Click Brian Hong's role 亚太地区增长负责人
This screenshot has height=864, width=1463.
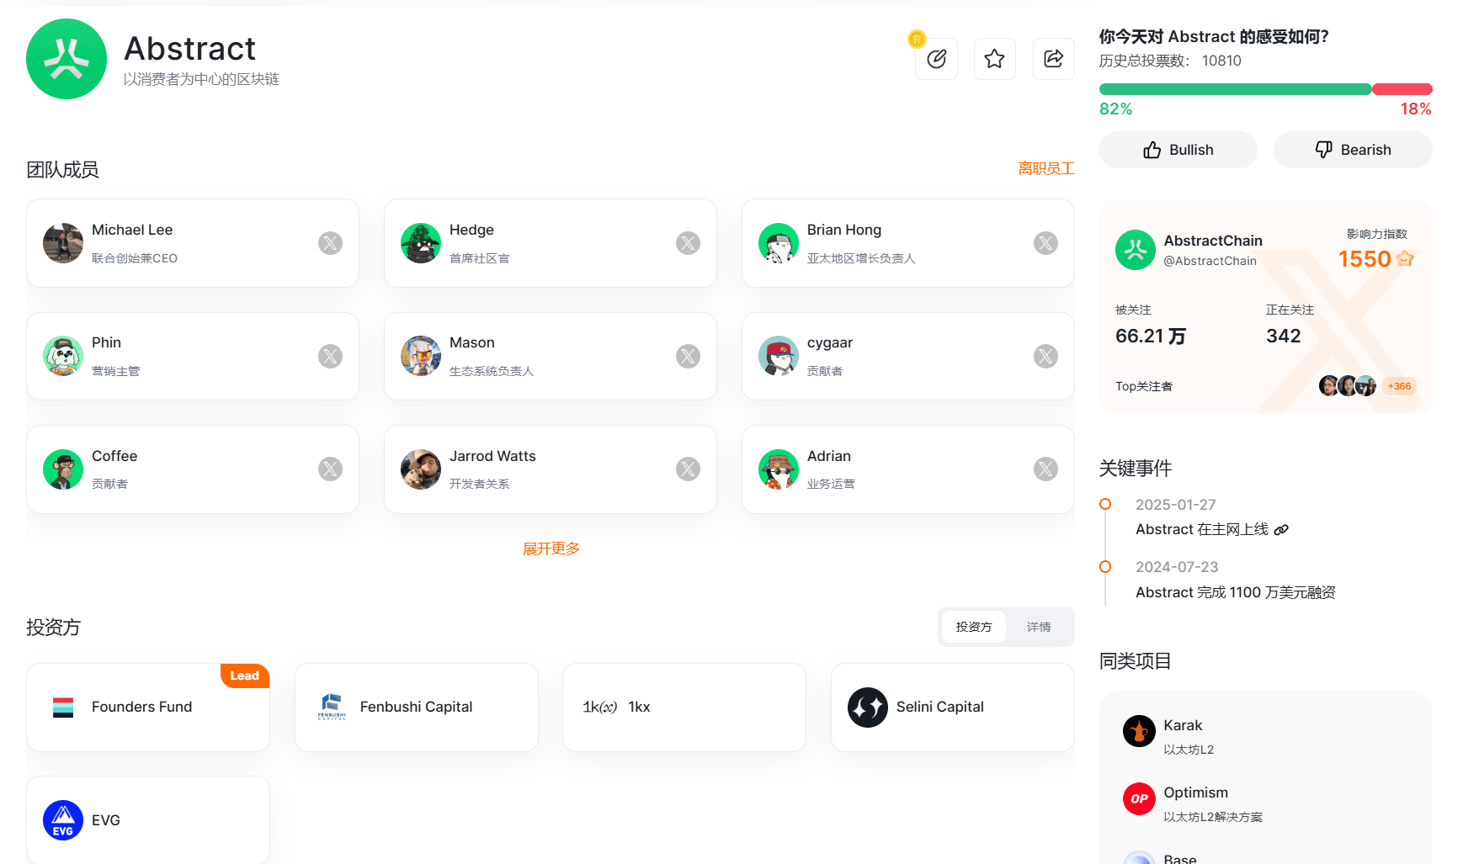coord(861,258)
